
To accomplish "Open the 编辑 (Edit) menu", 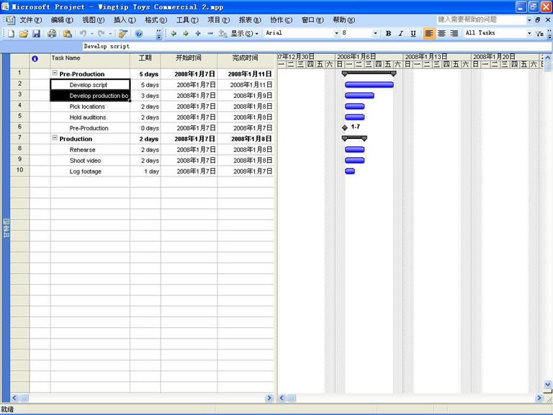I will point(62,20).
